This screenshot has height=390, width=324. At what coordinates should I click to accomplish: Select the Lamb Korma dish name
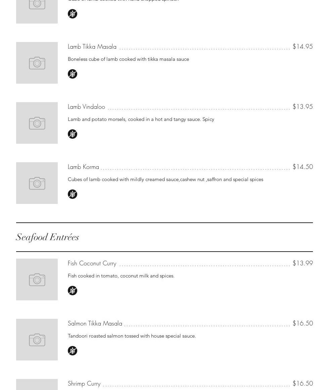click(83, 167)
